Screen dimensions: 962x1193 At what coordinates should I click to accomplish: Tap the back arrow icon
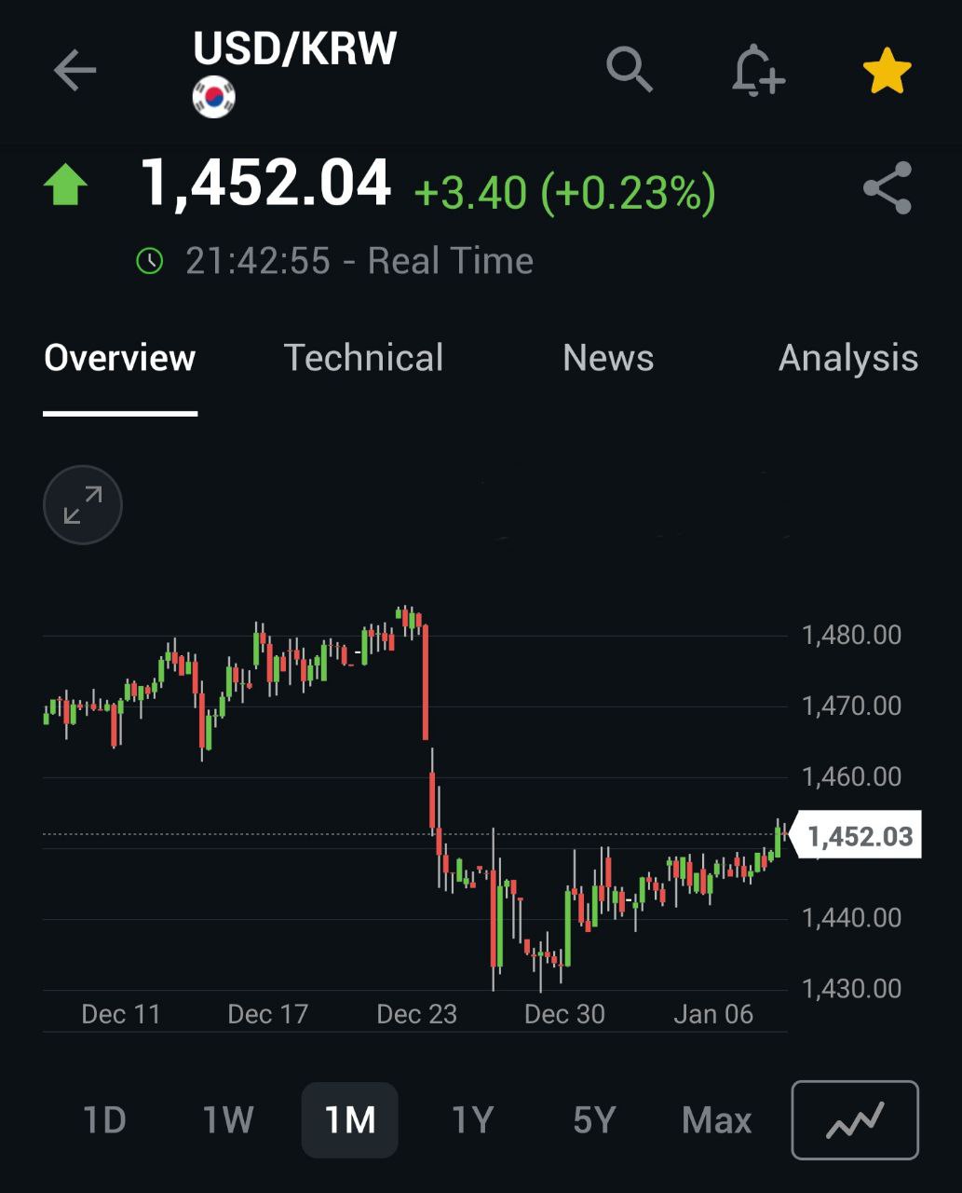(x=75, y=71)
